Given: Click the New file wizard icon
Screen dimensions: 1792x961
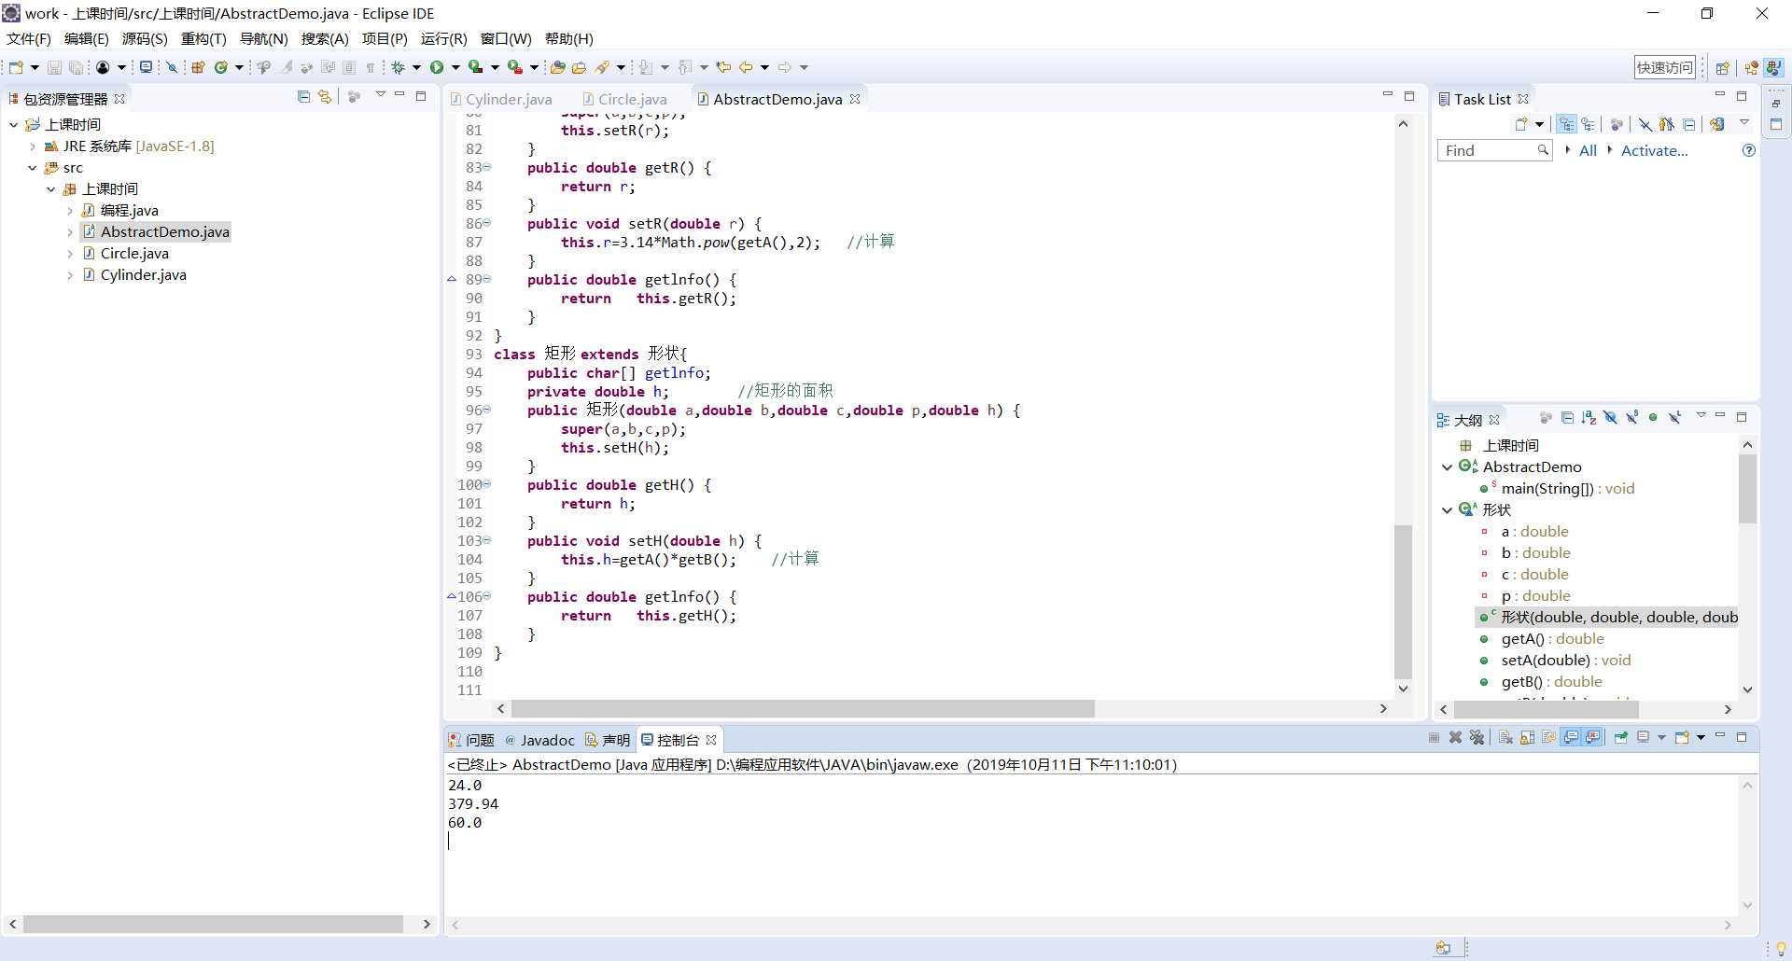Looking at the screenshot, I should (x=16, y=67).
